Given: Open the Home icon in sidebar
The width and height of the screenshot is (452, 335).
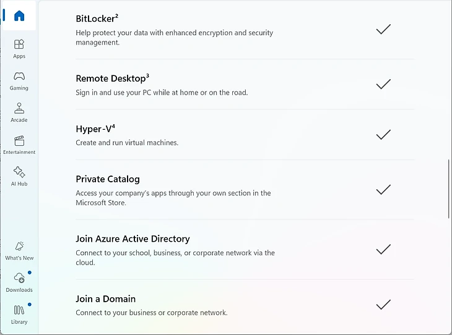Looking at the screenshot, I should tap(19, 16).
